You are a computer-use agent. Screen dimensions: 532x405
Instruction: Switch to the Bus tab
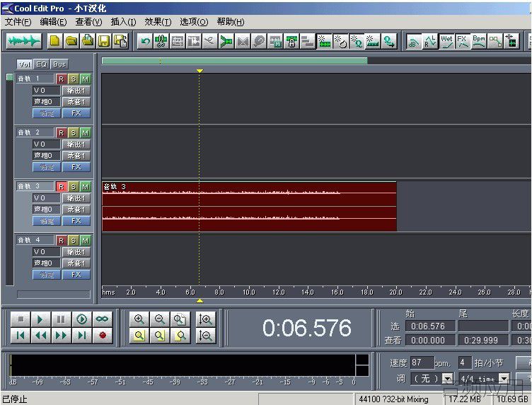59,64
